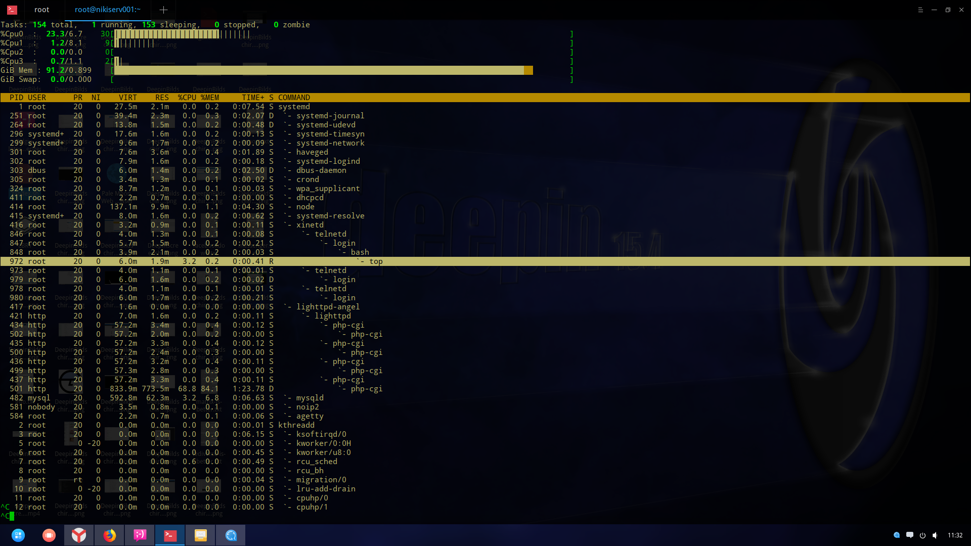The width and height of the screenshot is (971, 546).
Task: Select the root@nikiserv001 tab
Action: (107, 10)
